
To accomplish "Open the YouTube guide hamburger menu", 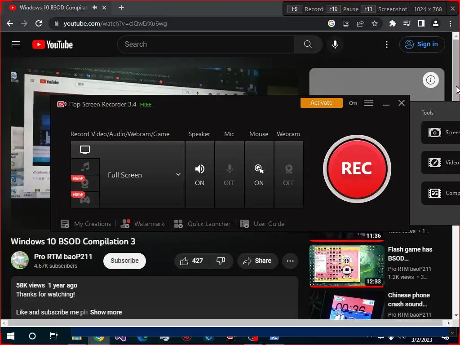I will 16,44.
